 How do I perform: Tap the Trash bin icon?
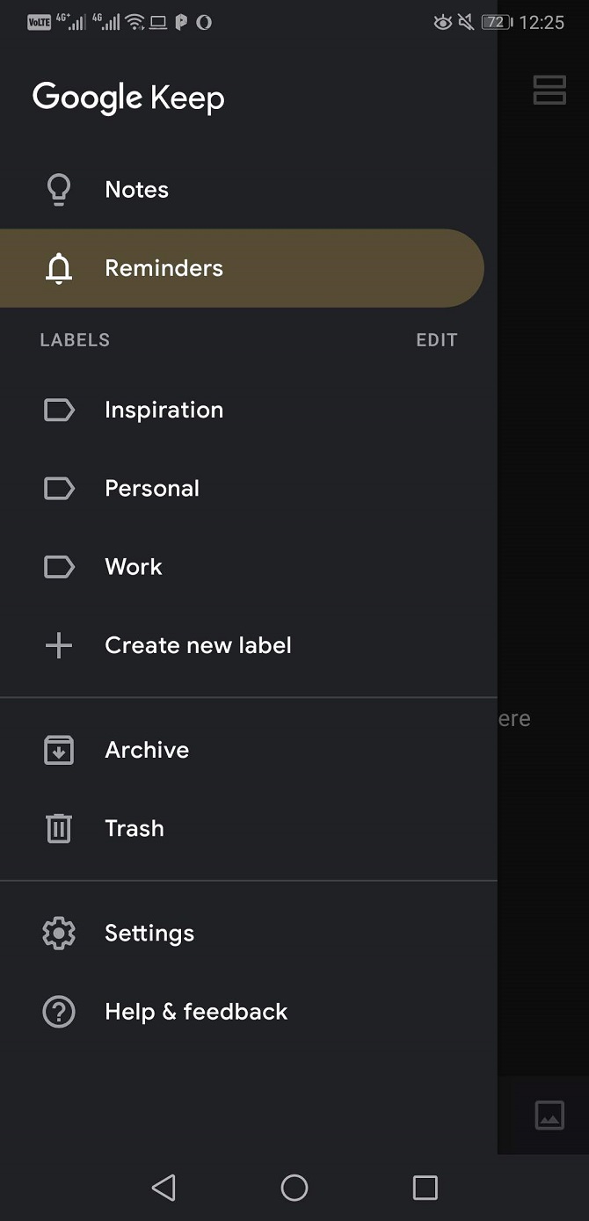click(x=59, y=828)
